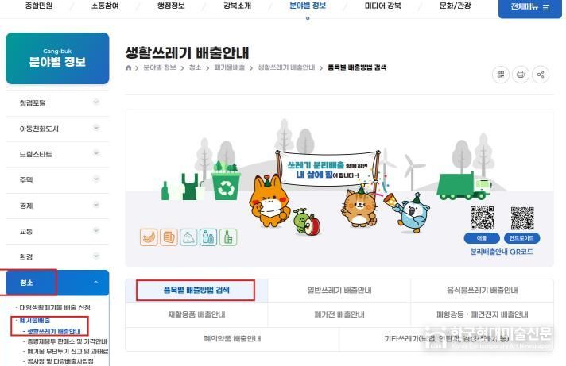Switch to 재활용품 배출안내 tab
Screen dimensions: 566x366
coord(196,314)
